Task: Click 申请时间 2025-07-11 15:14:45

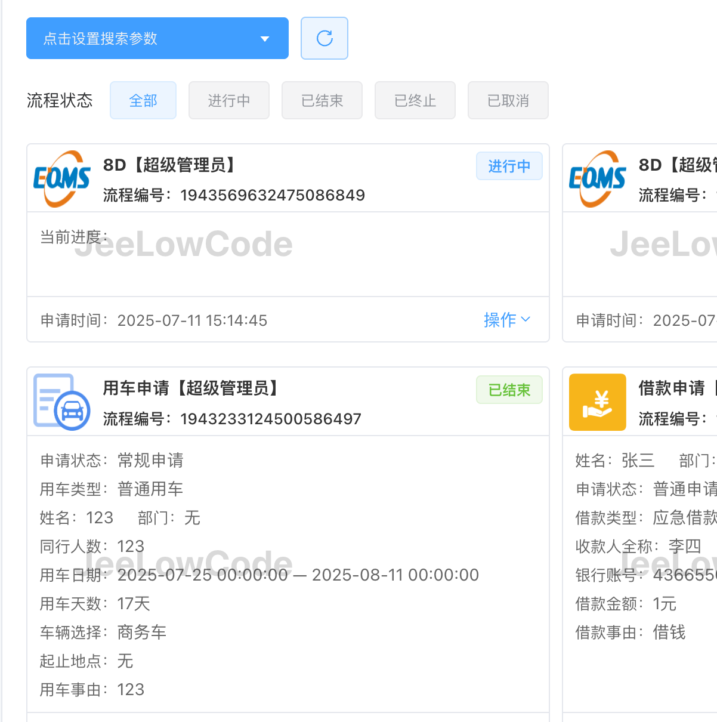Action: 154,320
